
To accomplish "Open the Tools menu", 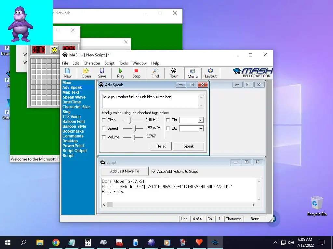I will point(123,63).
